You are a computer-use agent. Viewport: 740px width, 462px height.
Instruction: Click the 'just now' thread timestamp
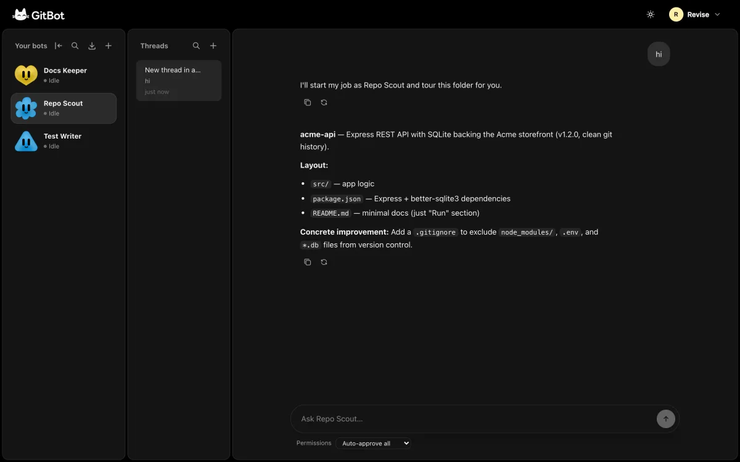coord(157,92)
